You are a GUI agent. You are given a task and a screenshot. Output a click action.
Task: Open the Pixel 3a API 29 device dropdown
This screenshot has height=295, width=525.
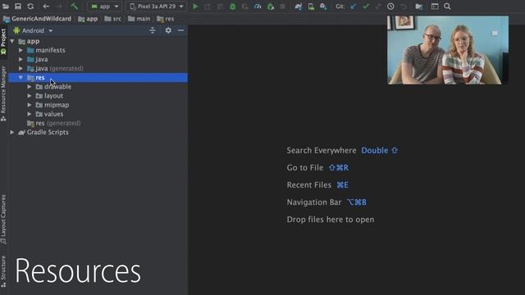point(157,7)
